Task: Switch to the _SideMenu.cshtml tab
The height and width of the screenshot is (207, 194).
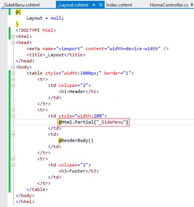Action: (x=21, y=5)
